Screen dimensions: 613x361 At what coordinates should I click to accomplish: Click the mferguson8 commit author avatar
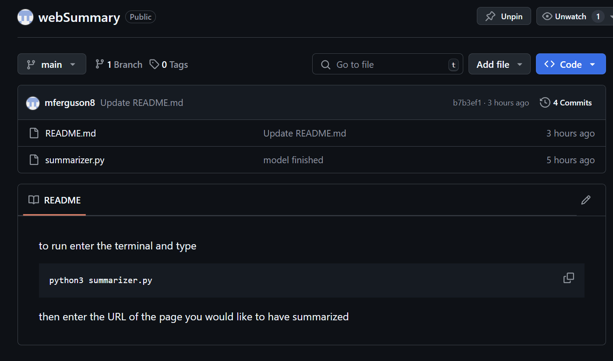tap(33, 103)
